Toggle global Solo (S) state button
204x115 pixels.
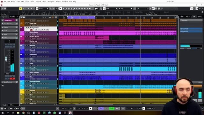pos(23,9)
